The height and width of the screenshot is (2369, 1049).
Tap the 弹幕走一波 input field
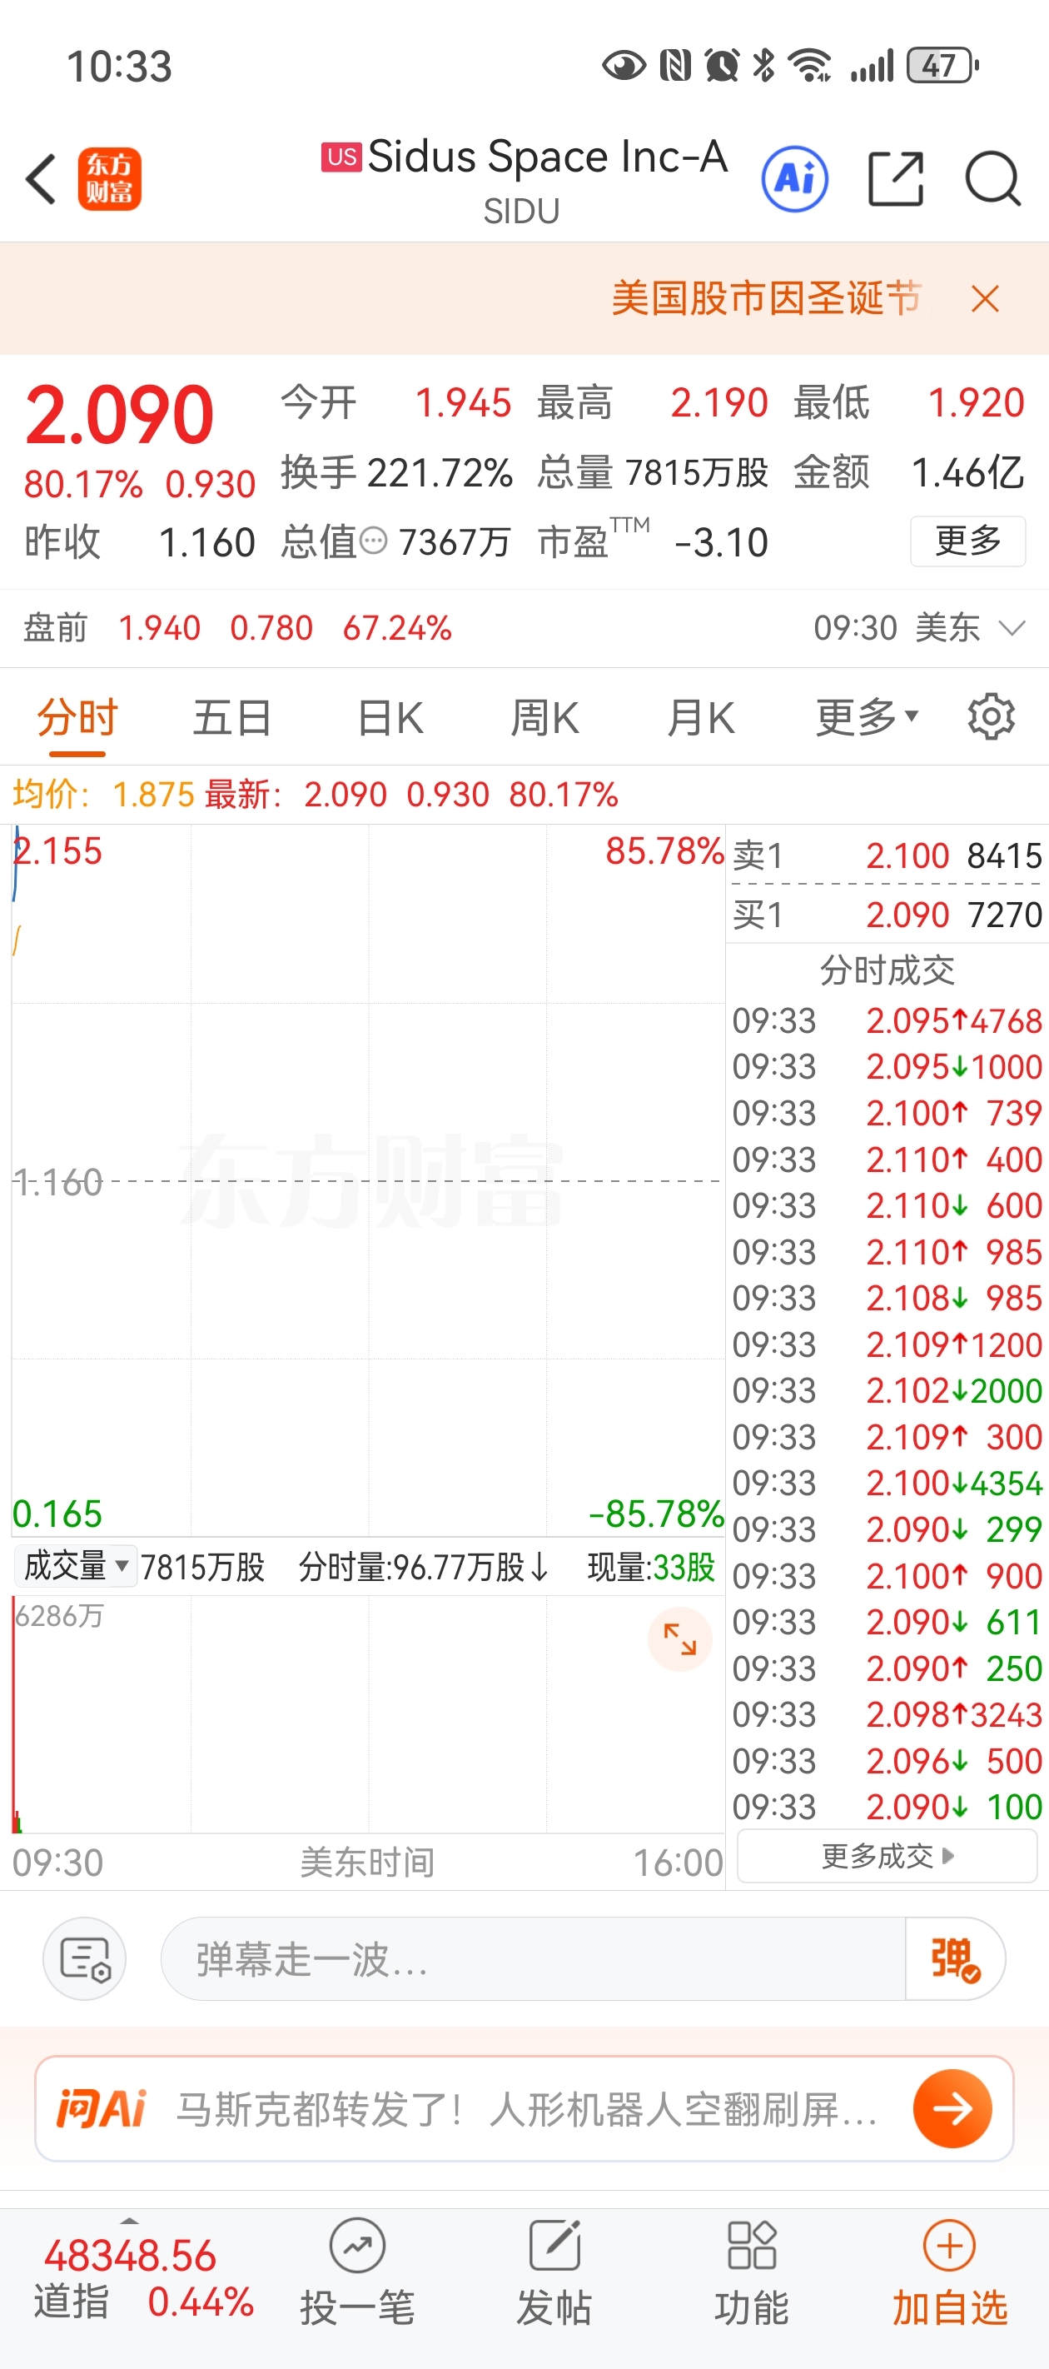(533, 1958)
